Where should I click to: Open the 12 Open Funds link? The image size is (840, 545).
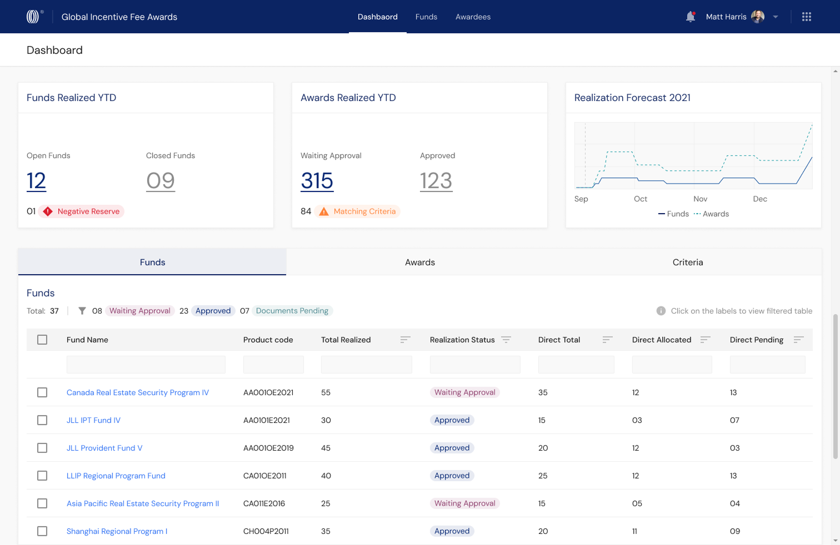coord(36,181)
